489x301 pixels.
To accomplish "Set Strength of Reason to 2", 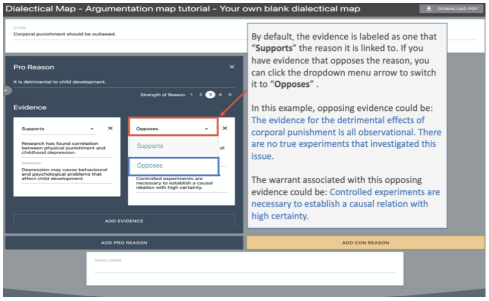I will coord(201,95).
